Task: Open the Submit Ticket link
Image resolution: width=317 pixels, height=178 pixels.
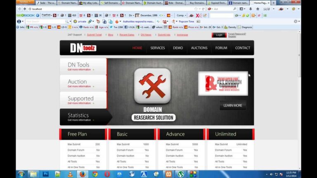Action: click(x=94, y=35)
